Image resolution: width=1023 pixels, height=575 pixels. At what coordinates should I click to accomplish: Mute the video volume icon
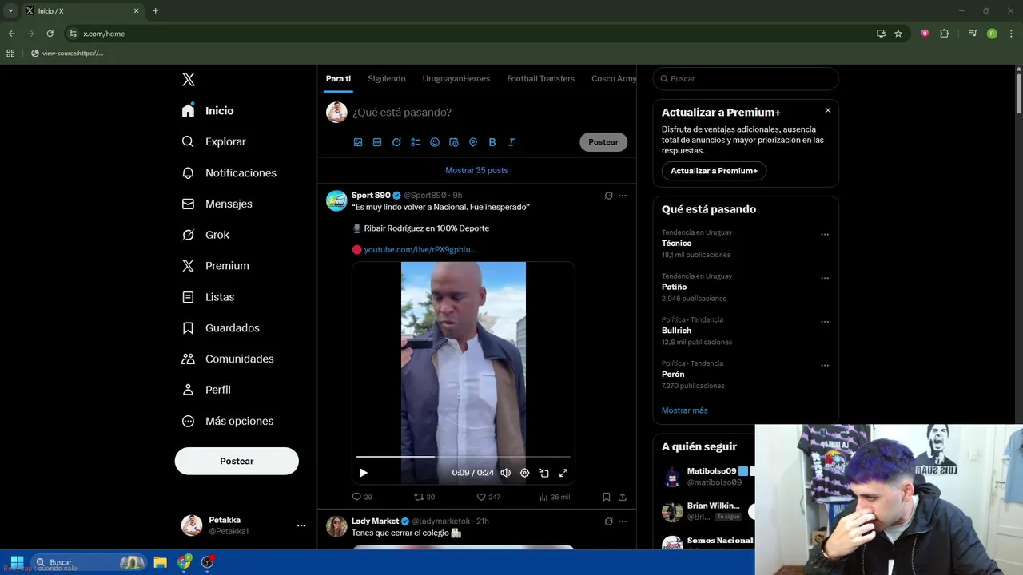tap(506, 473)
